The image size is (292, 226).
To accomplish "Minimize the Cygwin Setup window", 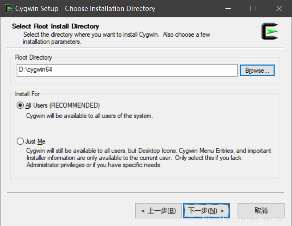I will (228, 9).
